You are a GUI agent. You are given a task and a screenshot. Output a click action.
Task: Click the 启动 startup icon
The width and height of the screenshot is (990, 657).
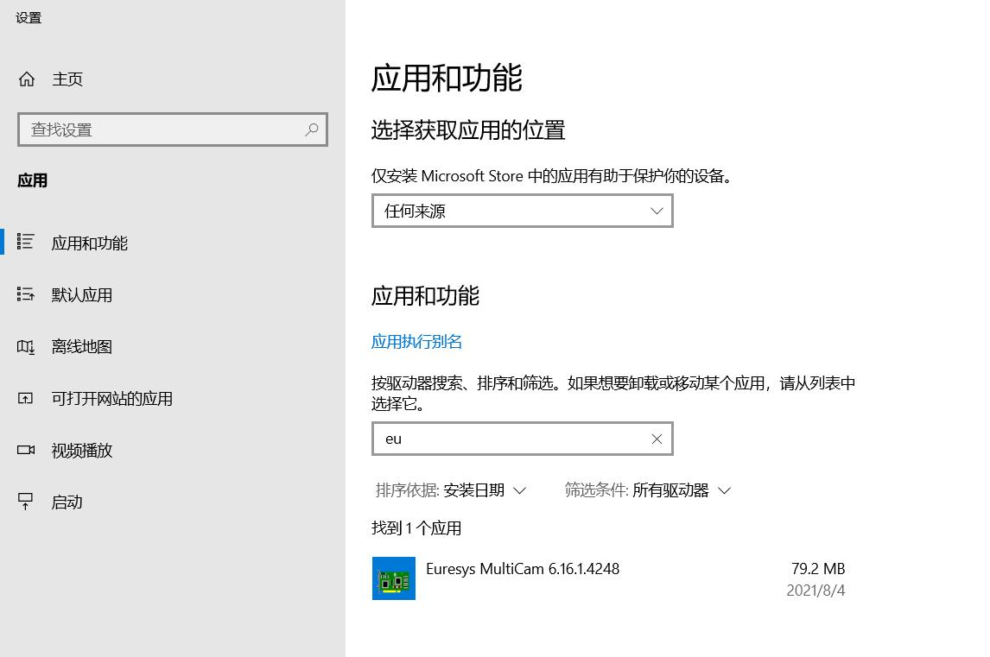[26, 502]
